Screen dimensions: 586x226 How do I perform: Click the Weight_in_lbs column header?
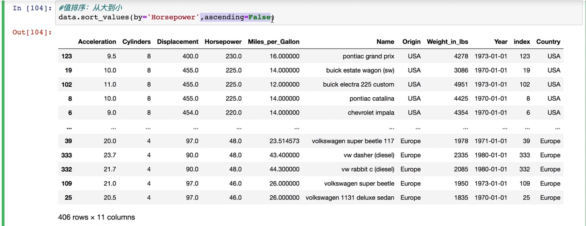pyautogui.click(x=447, y=42)
